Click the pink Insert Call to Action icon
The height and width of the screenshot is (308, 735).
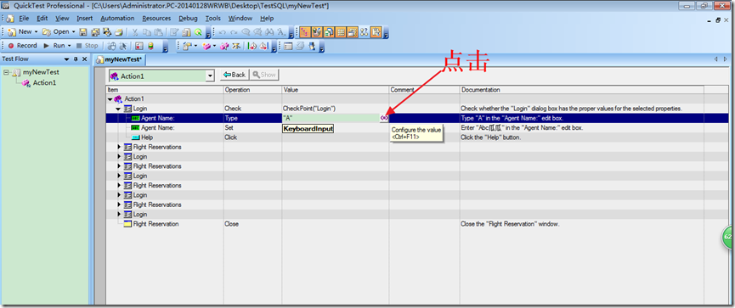tap(206, 46)
